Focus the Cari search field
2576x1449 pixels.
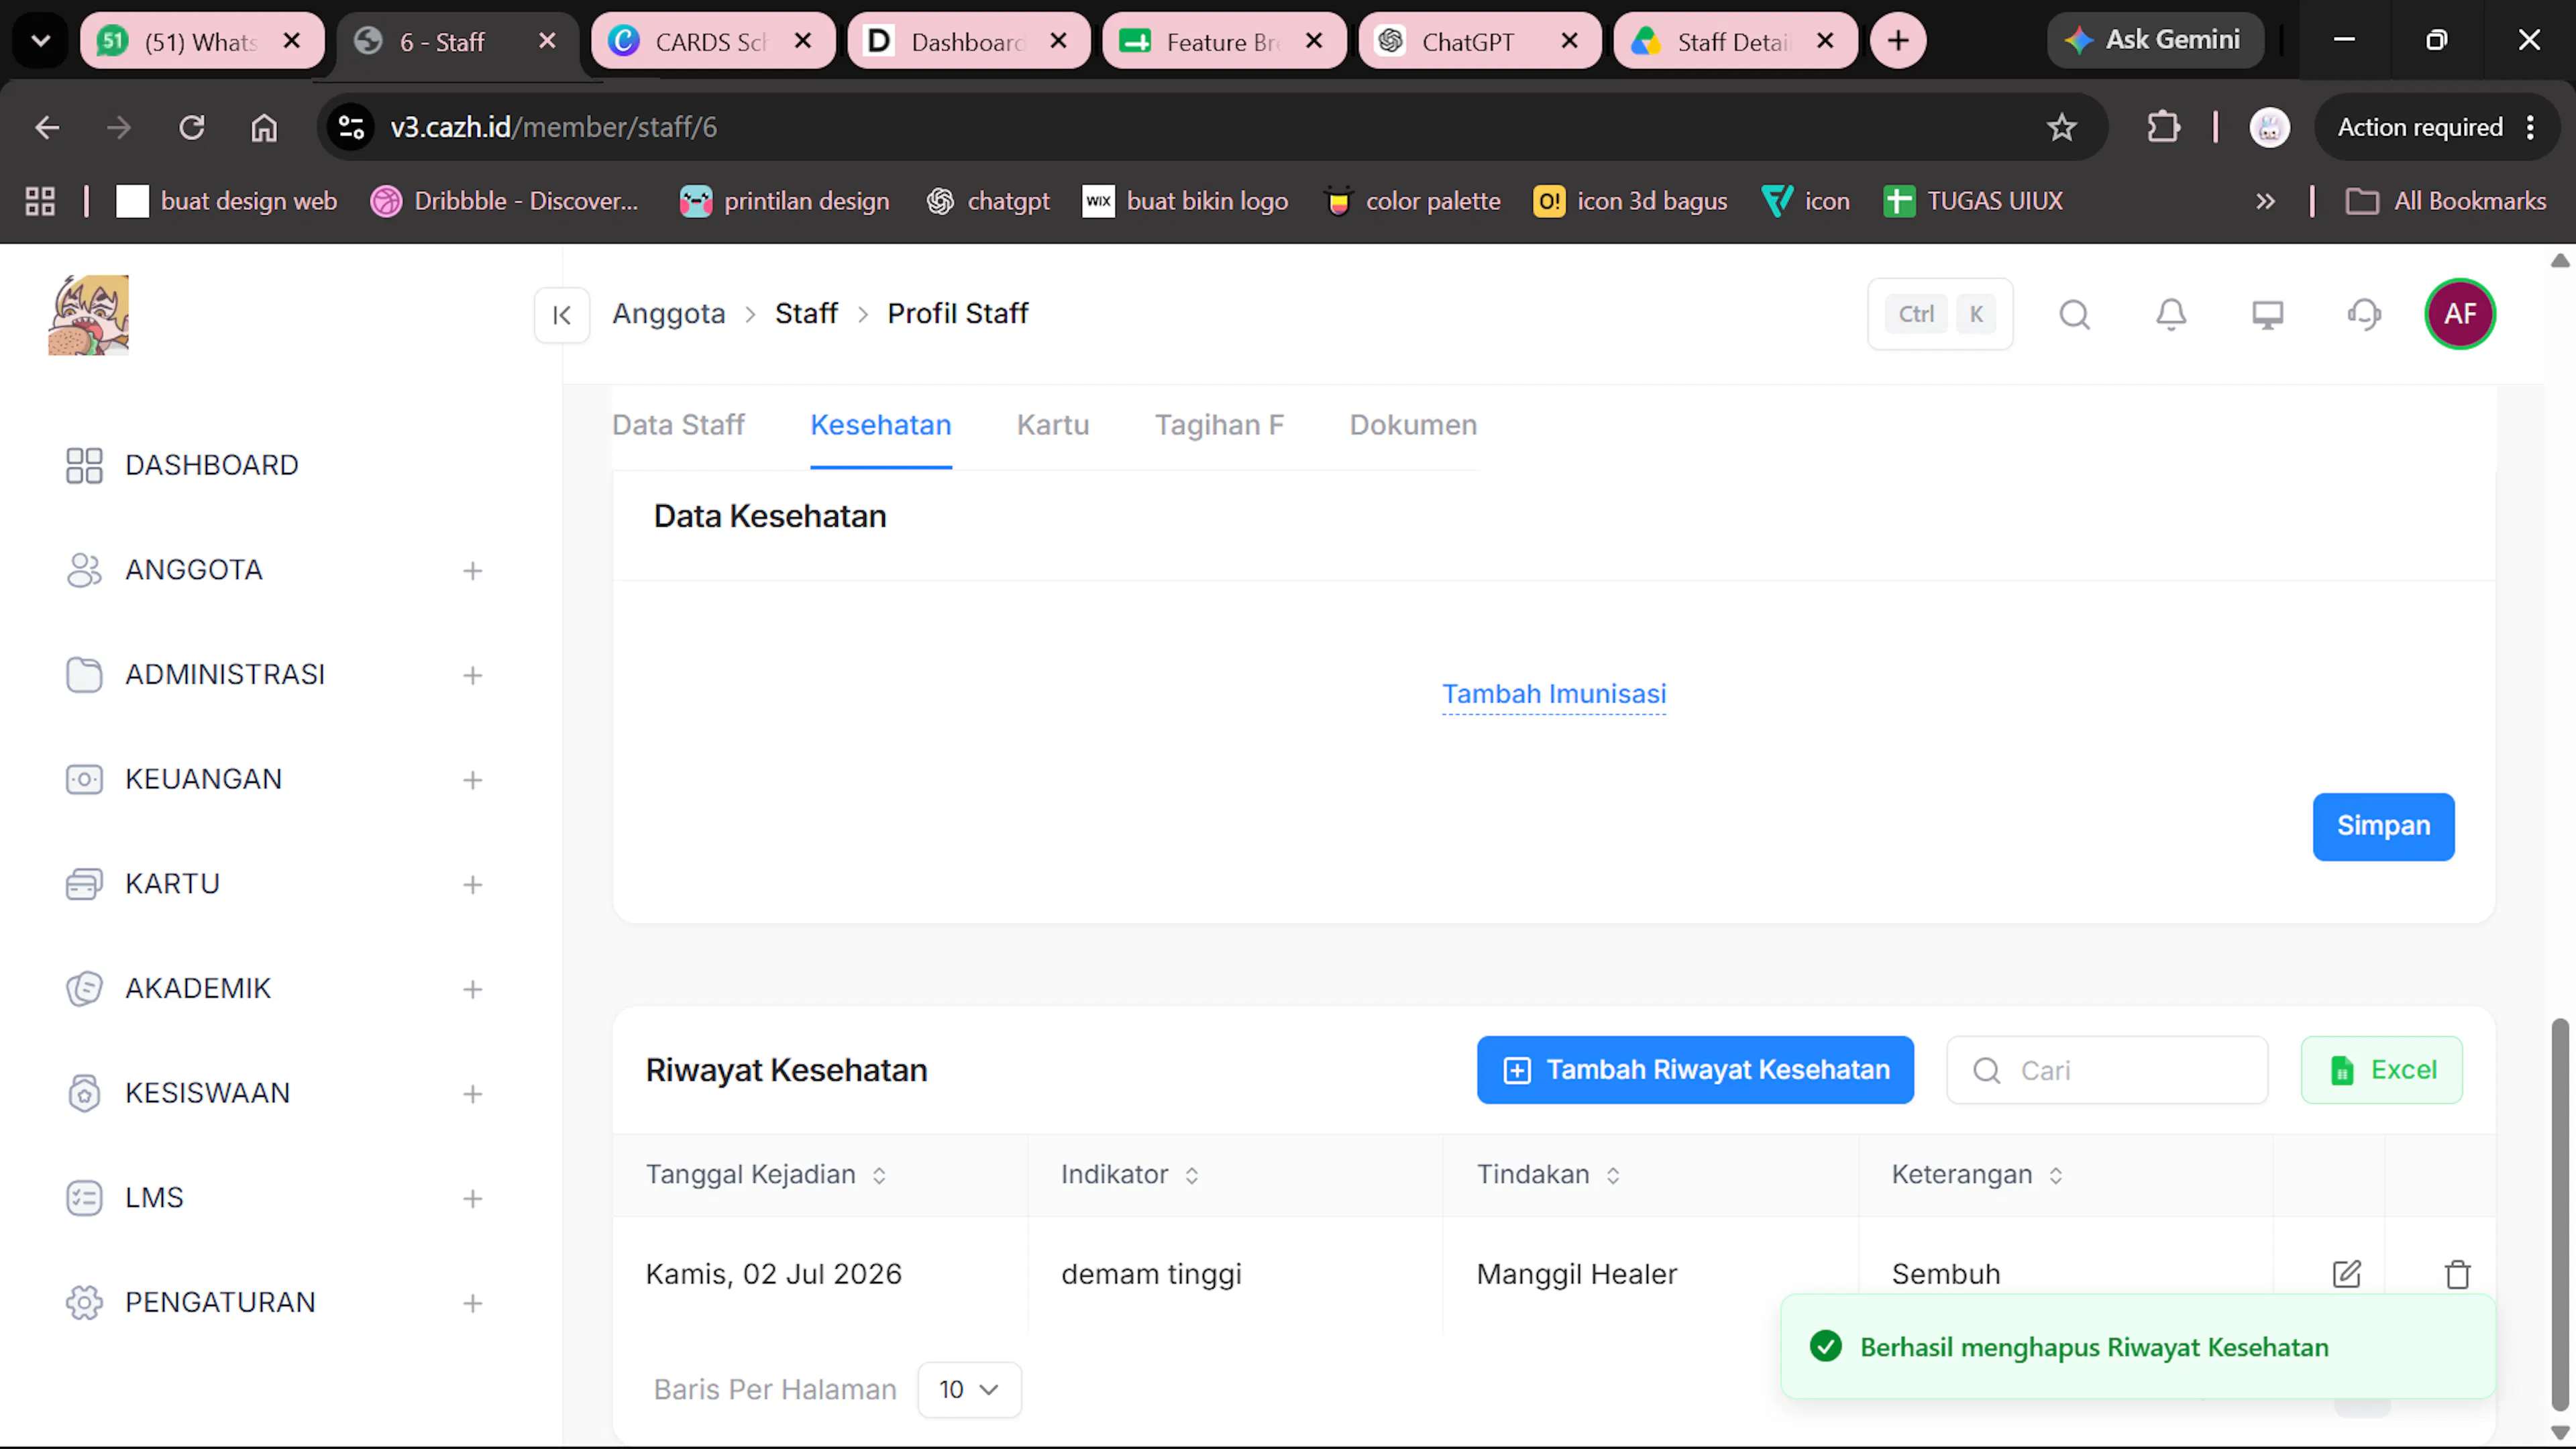pos(2107,1070)
